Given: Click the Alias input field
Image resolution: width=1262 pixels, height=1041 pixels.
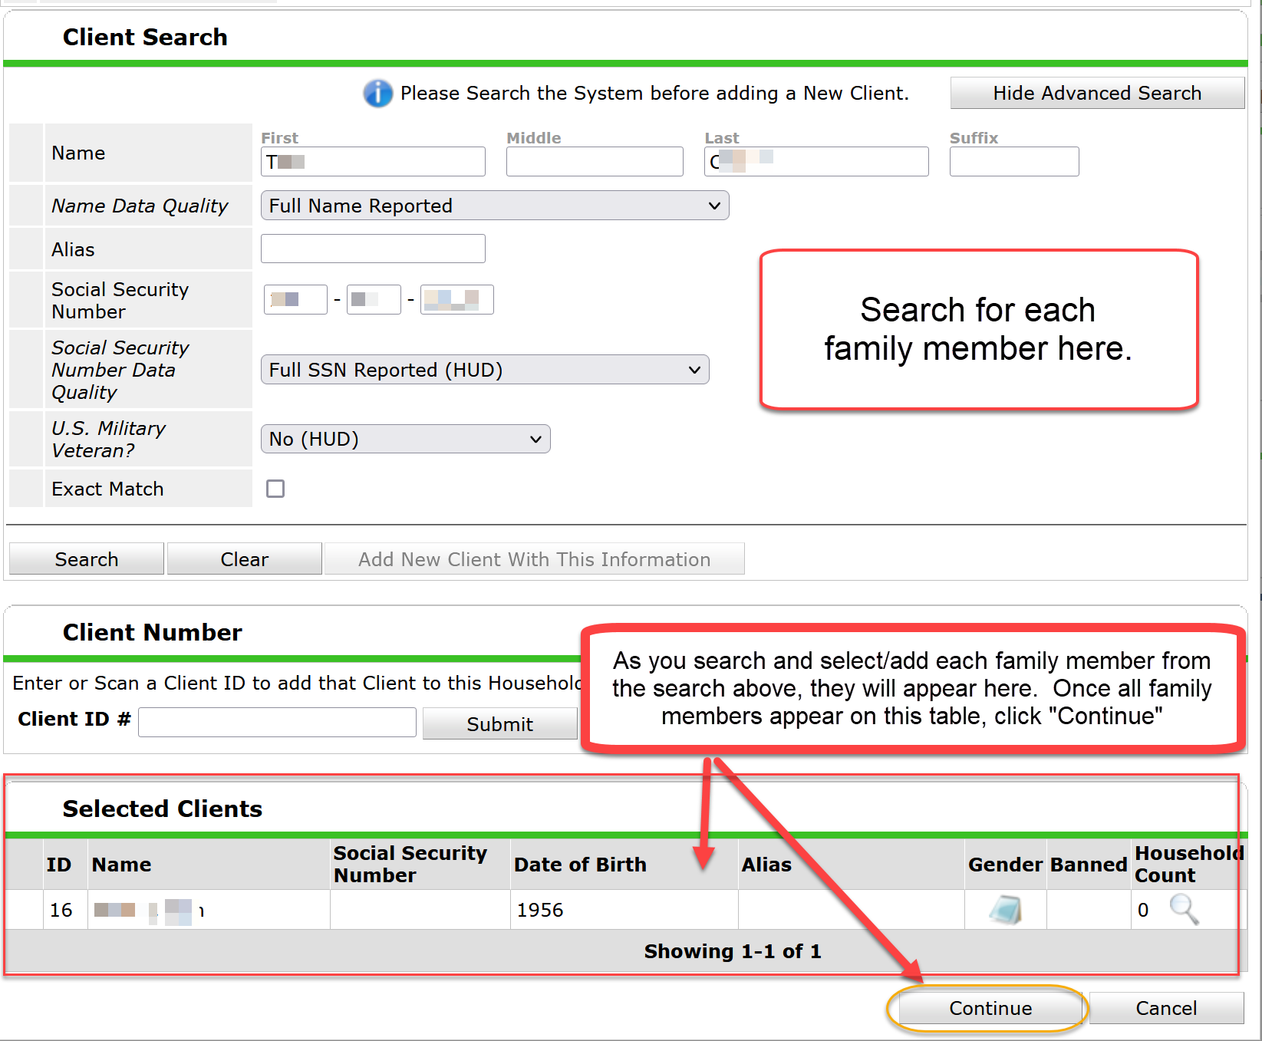Looking at the screenshot, I should click(x=372, y=249).
